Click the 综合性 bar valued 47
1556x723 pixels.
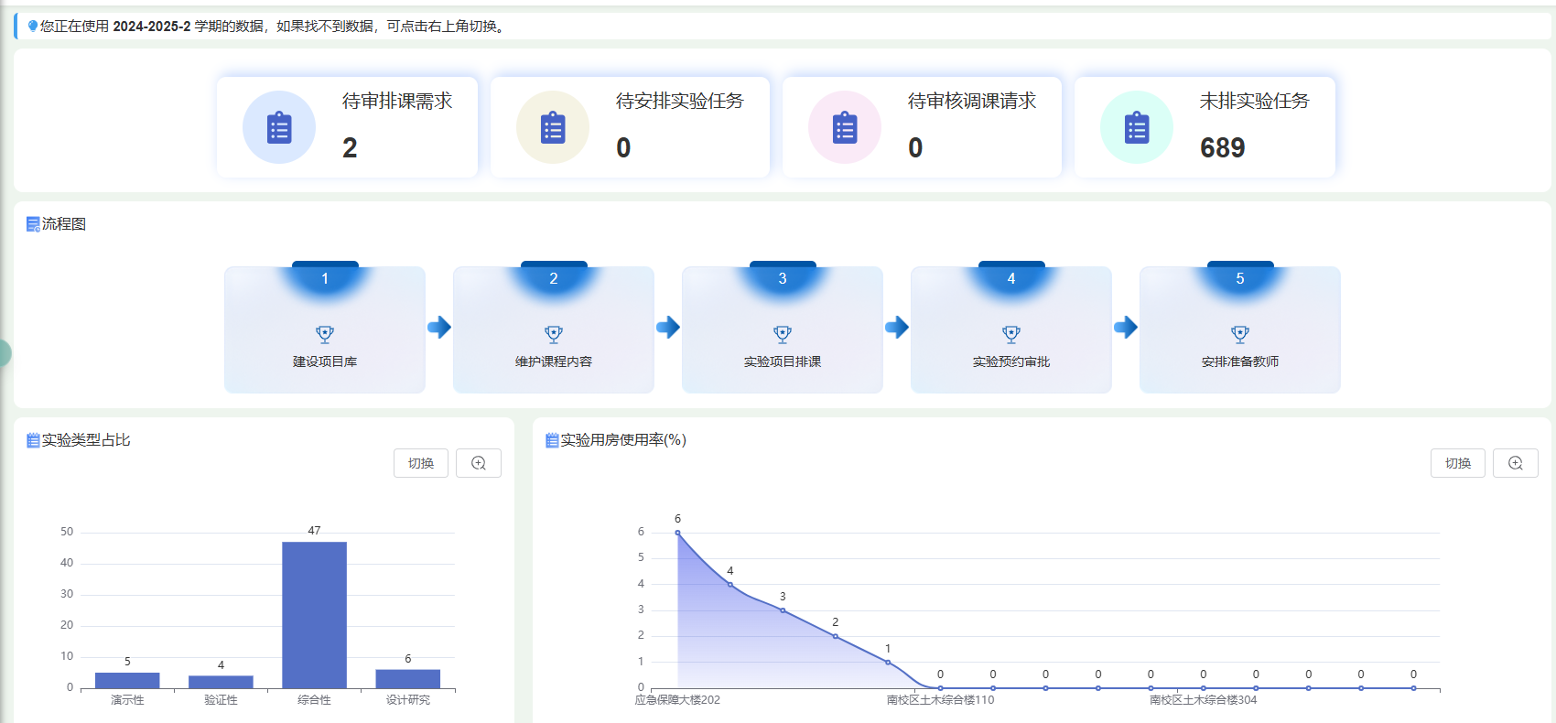click(x=314, y=615)
